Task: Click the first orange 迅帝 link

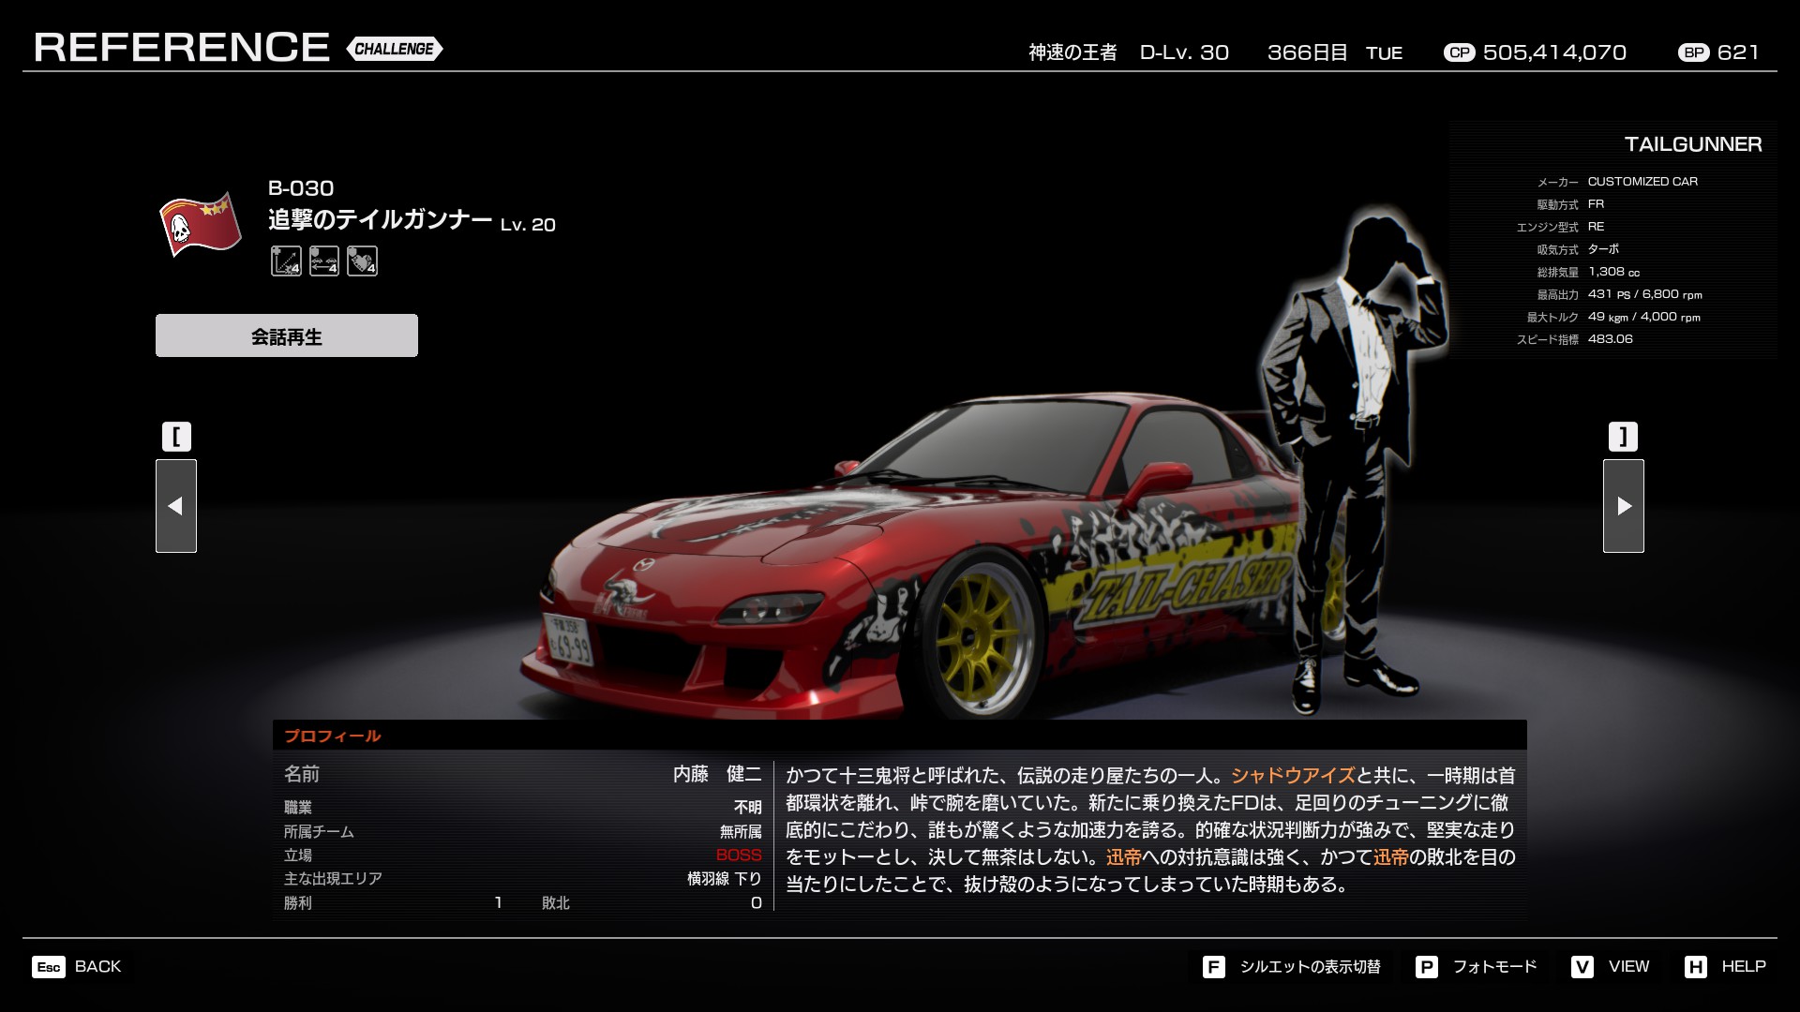Action: click(1123, 857)
